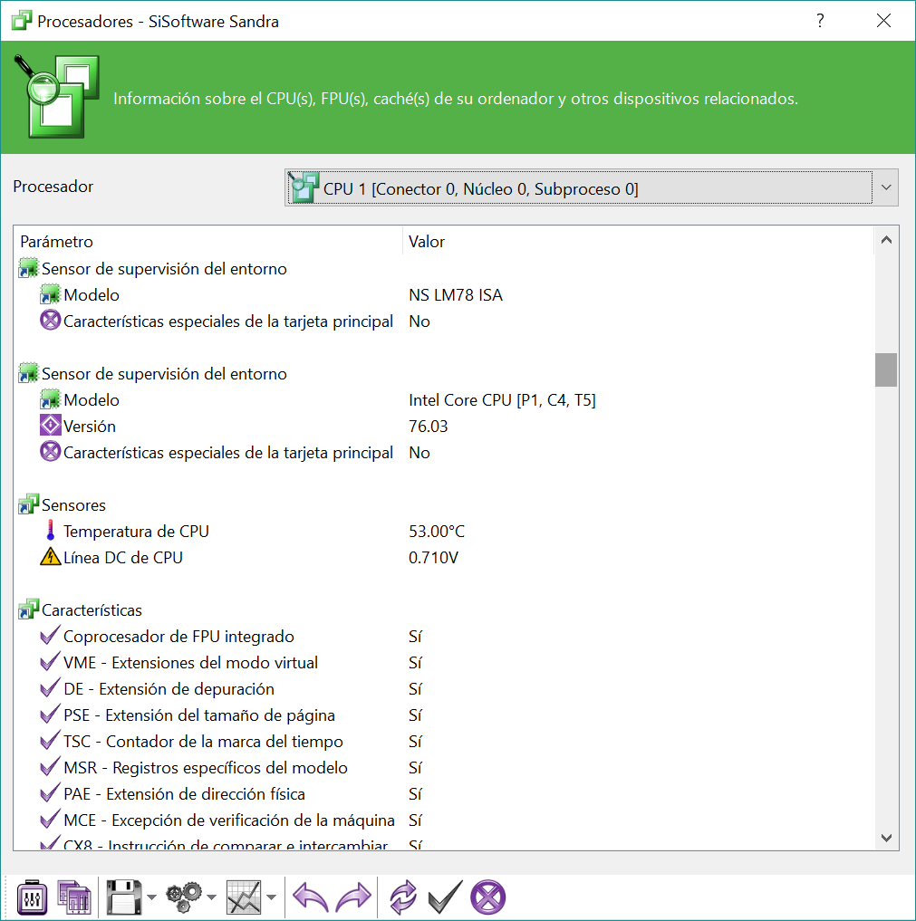
Task: Click the checkmark icon beside PAE row
Action: click(50, 793)
